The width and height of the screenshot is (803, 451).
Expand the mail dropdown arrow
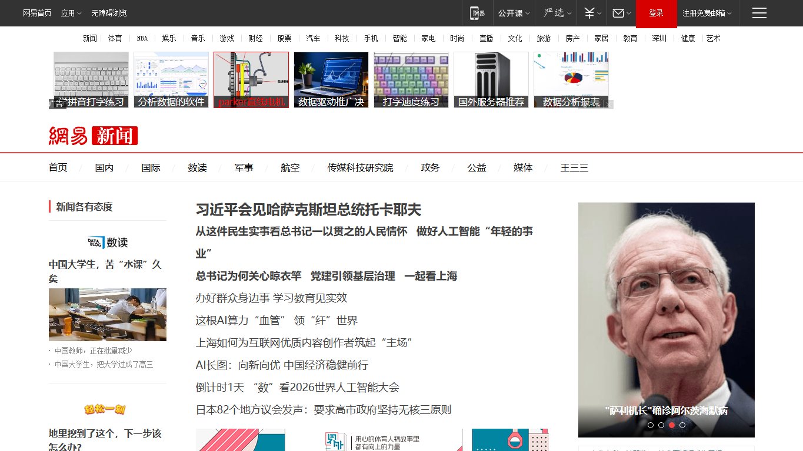click(628, 13)
